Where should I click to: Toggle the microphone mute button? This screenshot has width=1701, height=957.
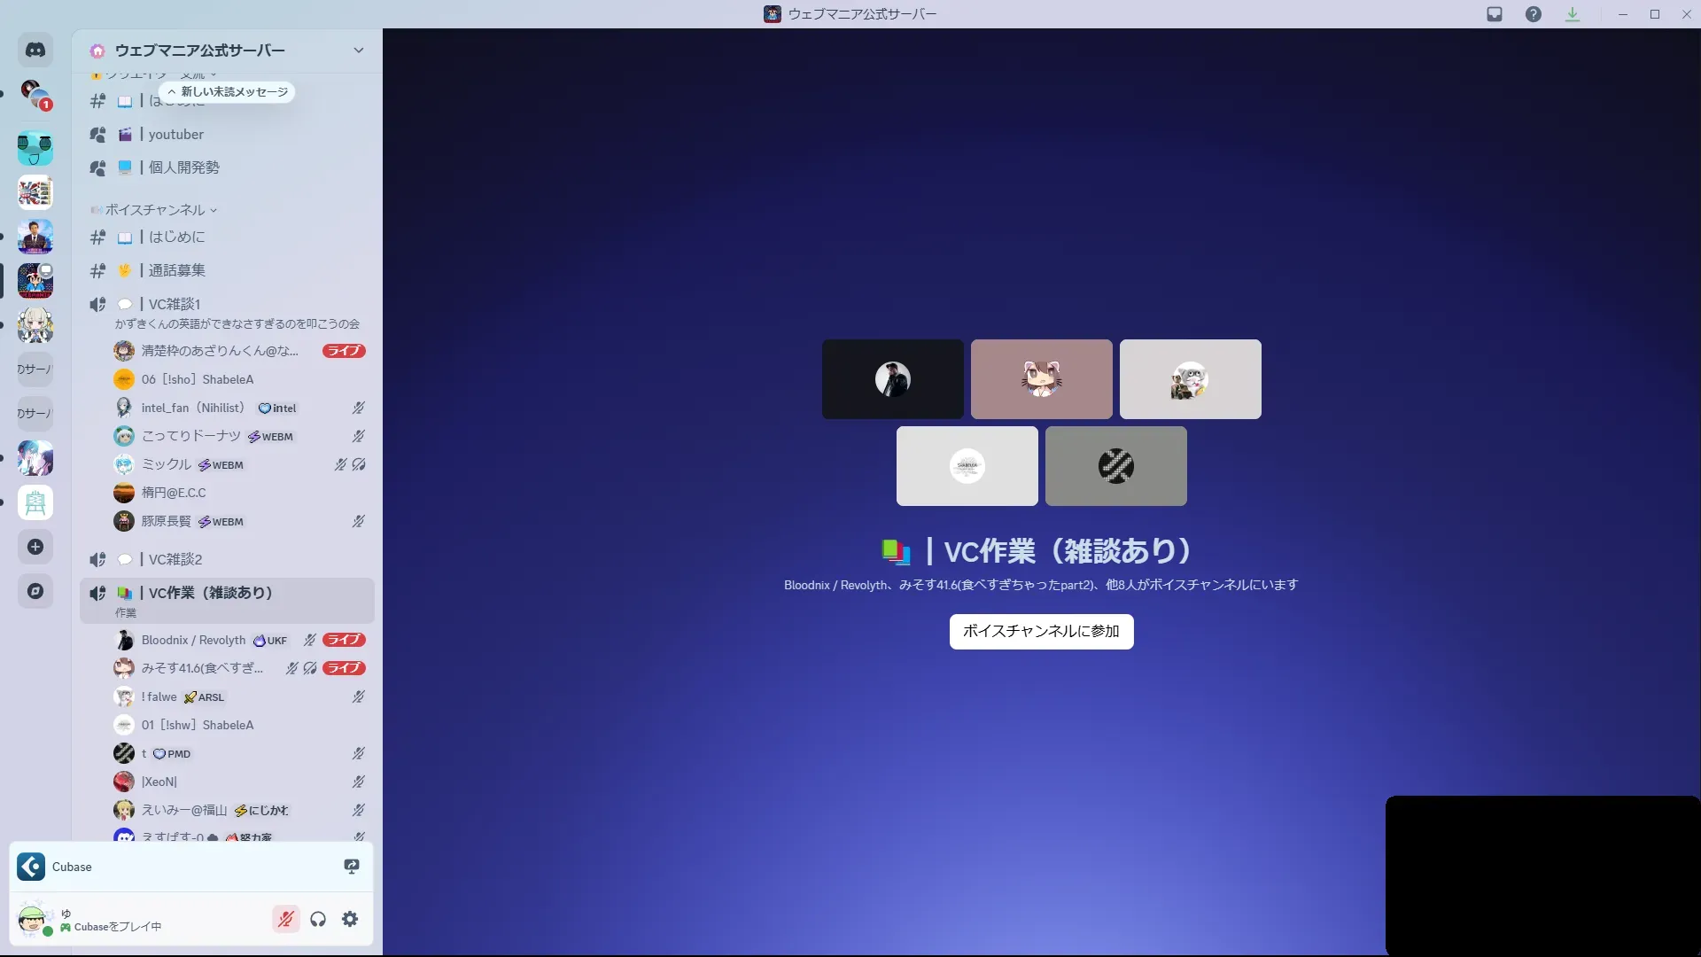coord(285,919)
